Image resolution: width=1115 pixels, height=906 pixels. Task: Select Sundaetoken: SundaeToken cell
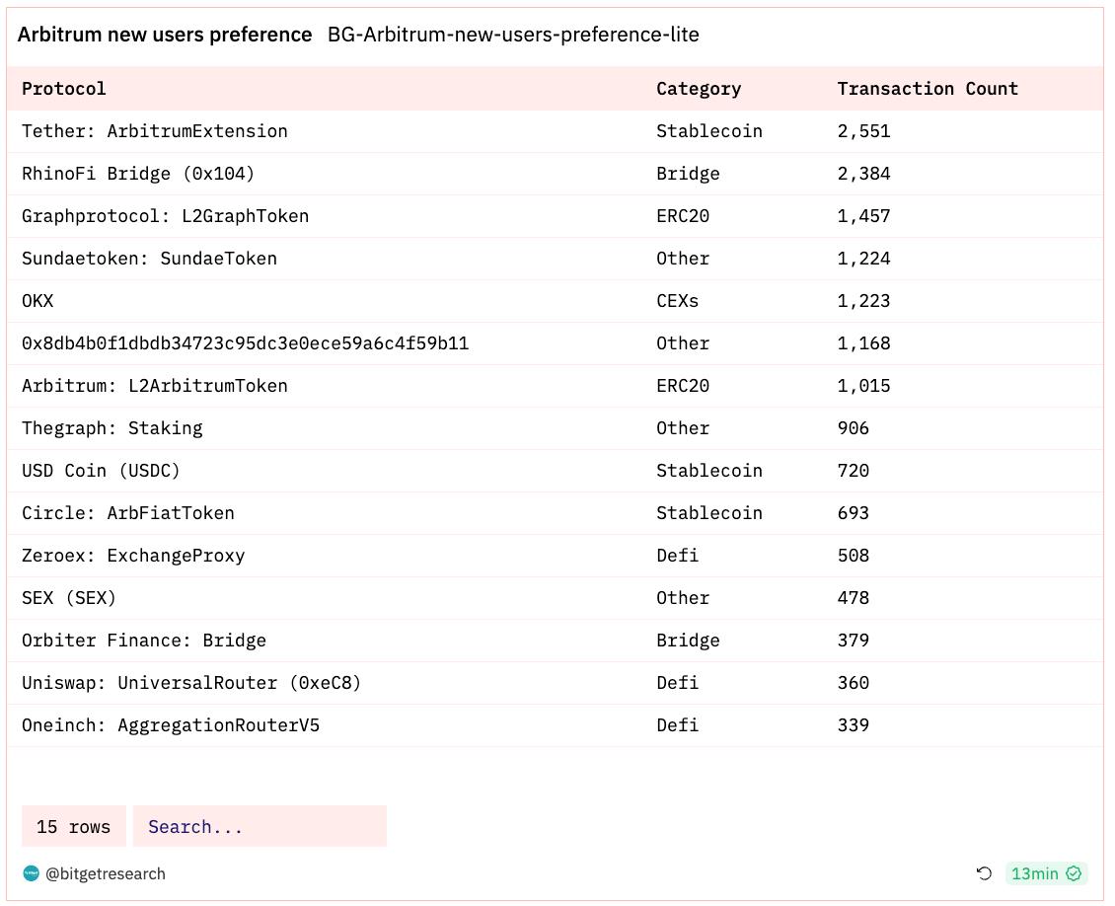pos(149,259)
